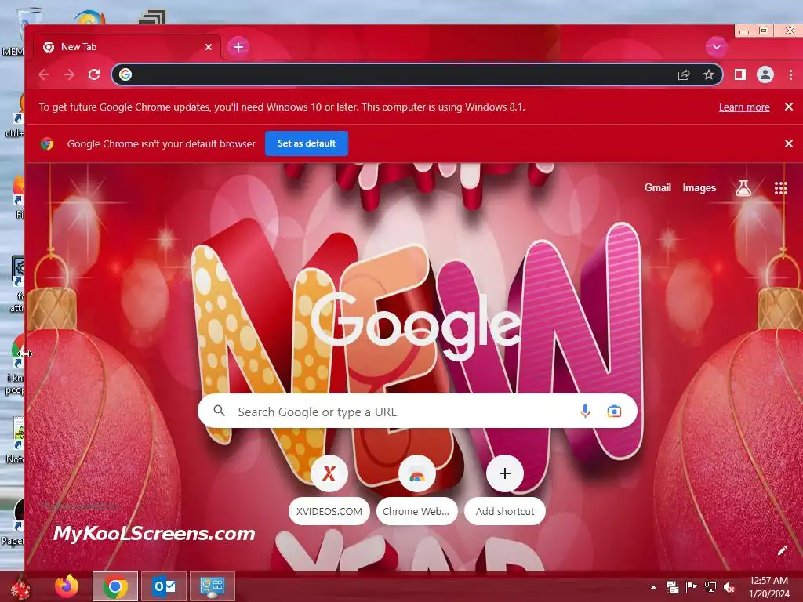Click the muted volume tray icon
The height and width of the screenshot is (602, 803).
729,587
